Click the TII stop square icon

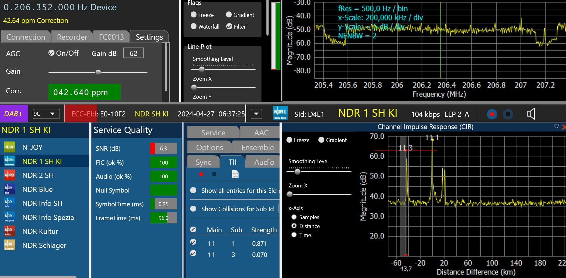click(x=214, y=174)
